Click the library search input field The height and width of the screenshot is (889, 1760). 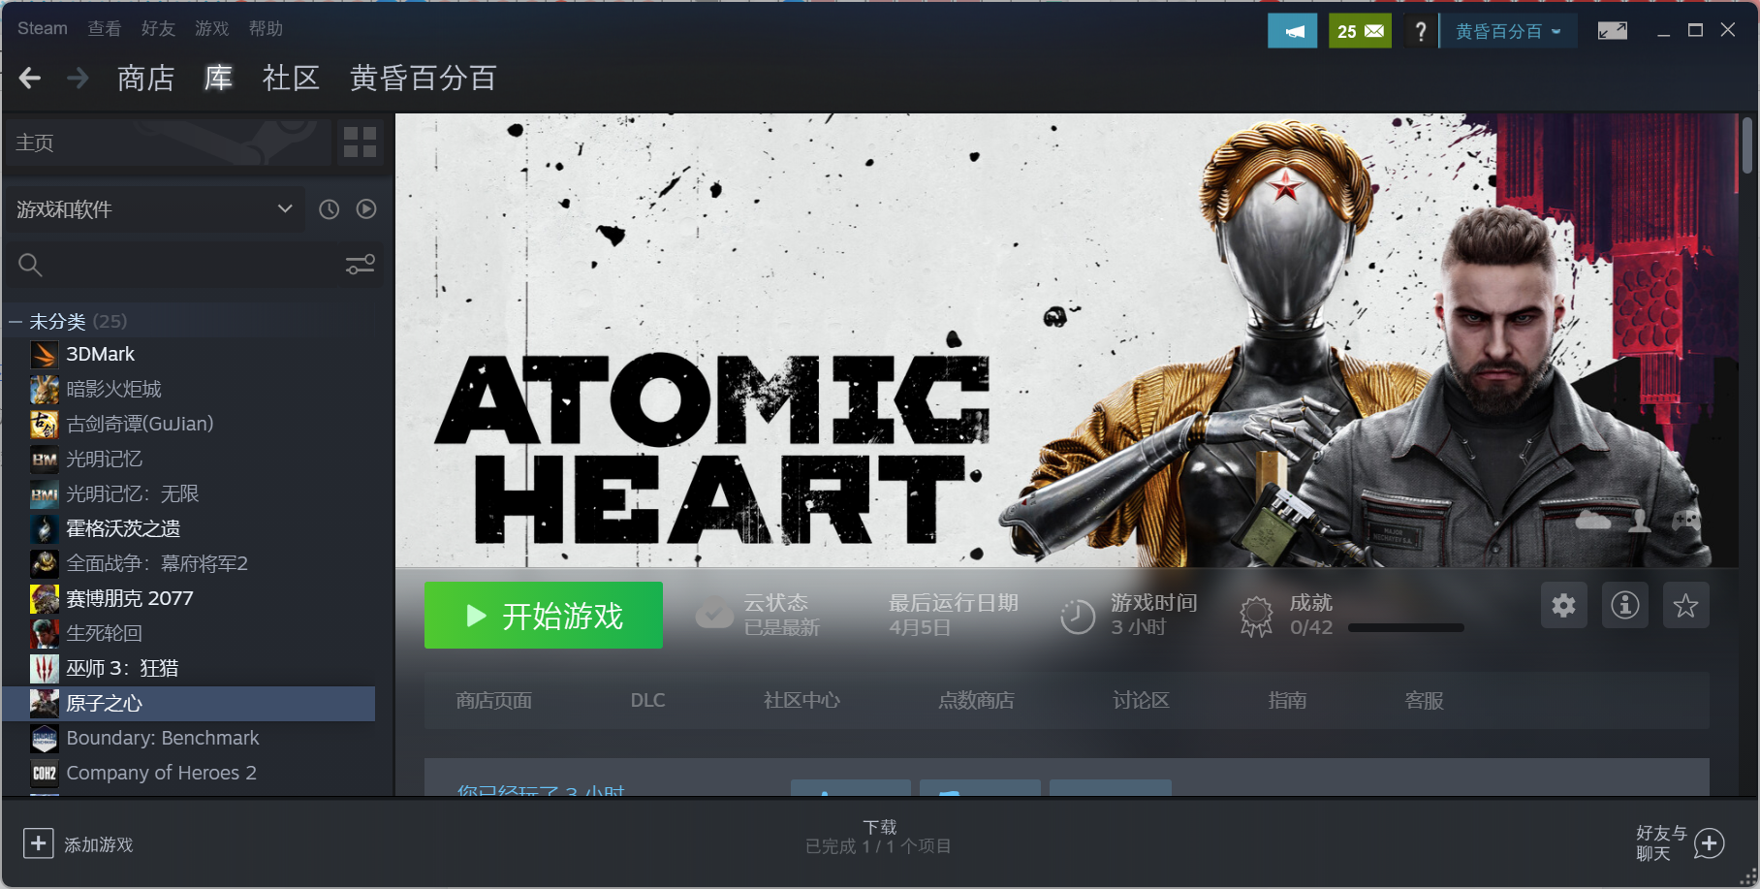[x=174, y=264]
